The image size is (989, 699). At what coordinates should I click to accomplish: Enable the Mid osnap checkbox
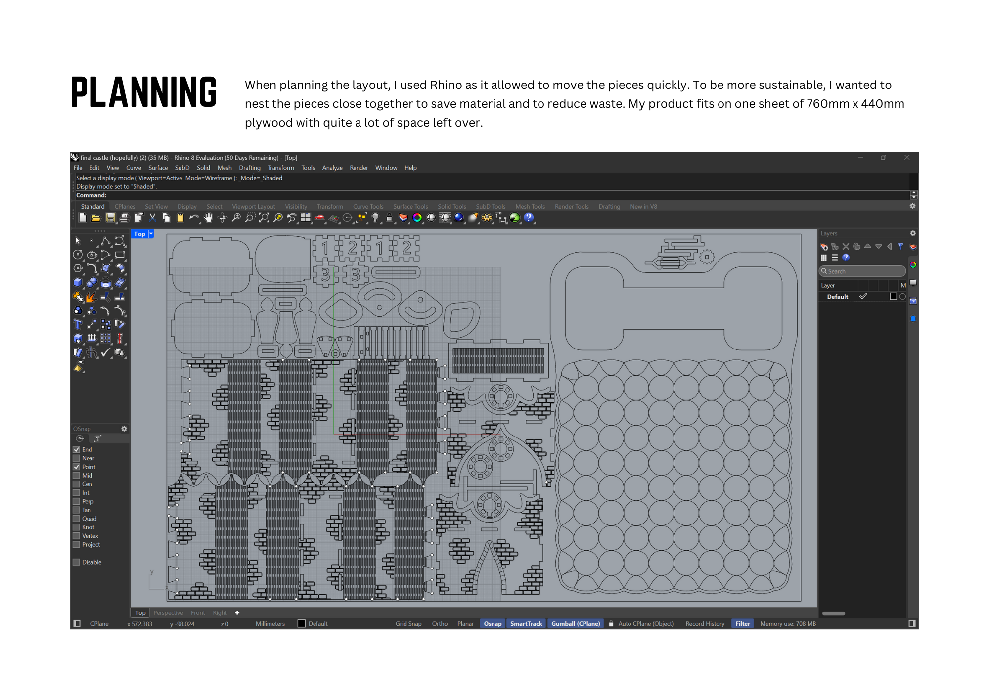pyautogui.click(x=77, y=476)
